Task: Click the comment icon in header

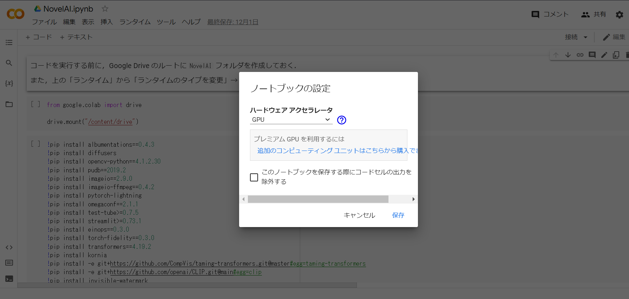Action: [x=535, y=14]
